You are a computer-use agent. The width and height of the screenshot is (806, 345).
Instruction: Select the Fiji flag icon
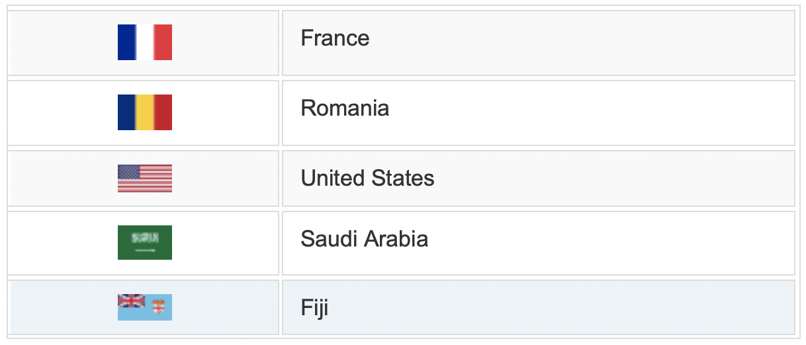point(145,307)
